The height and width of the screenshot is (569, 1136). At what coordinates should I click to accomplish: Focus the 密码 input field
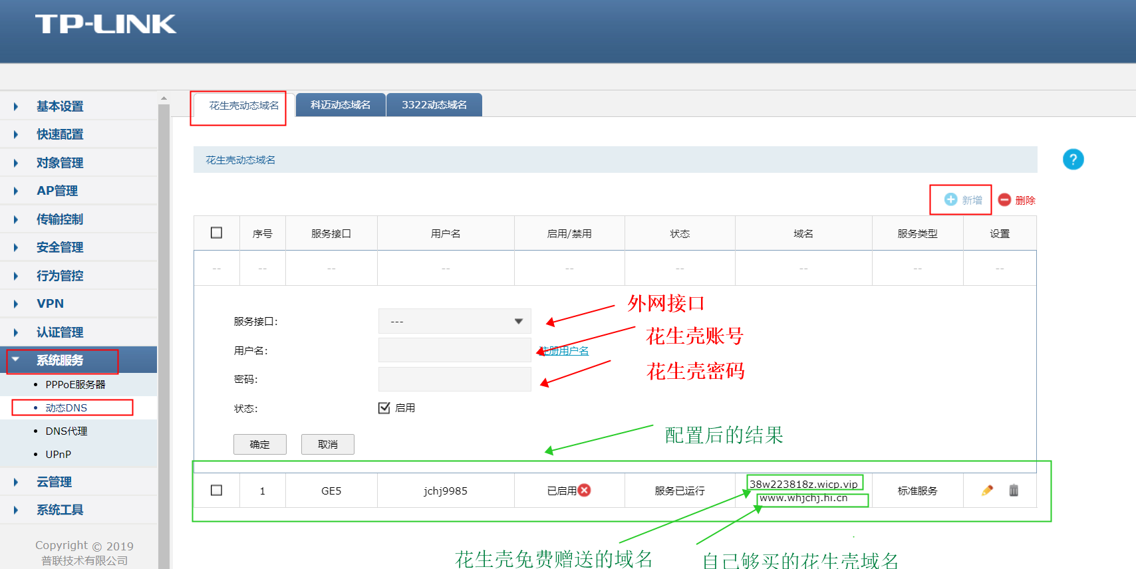point(455,379)
